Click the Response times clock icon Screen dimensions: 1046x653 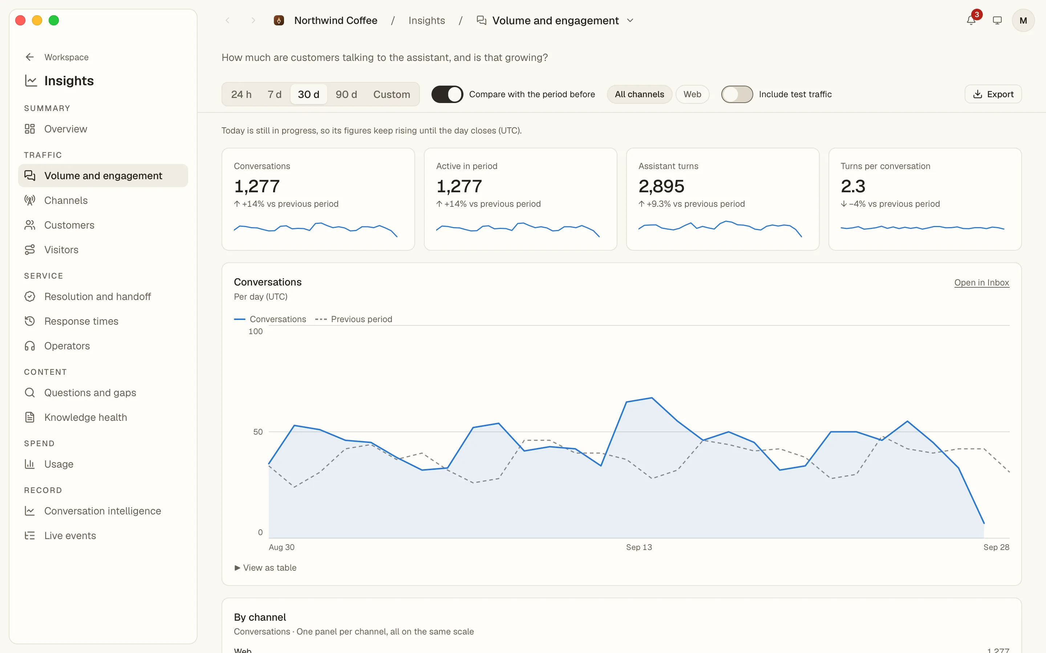[30, 321]
